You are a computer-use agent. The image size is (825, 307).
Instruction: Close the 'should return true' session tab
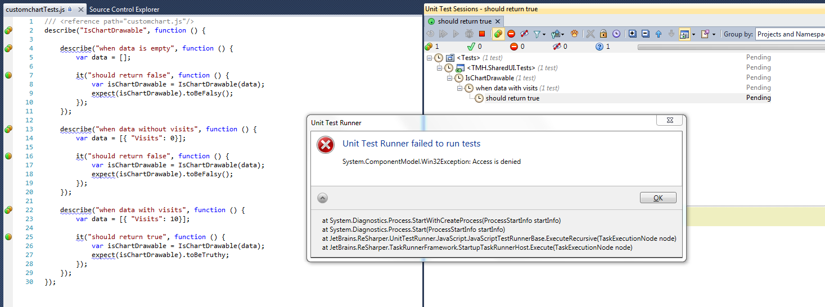click(x=498, y=21)
